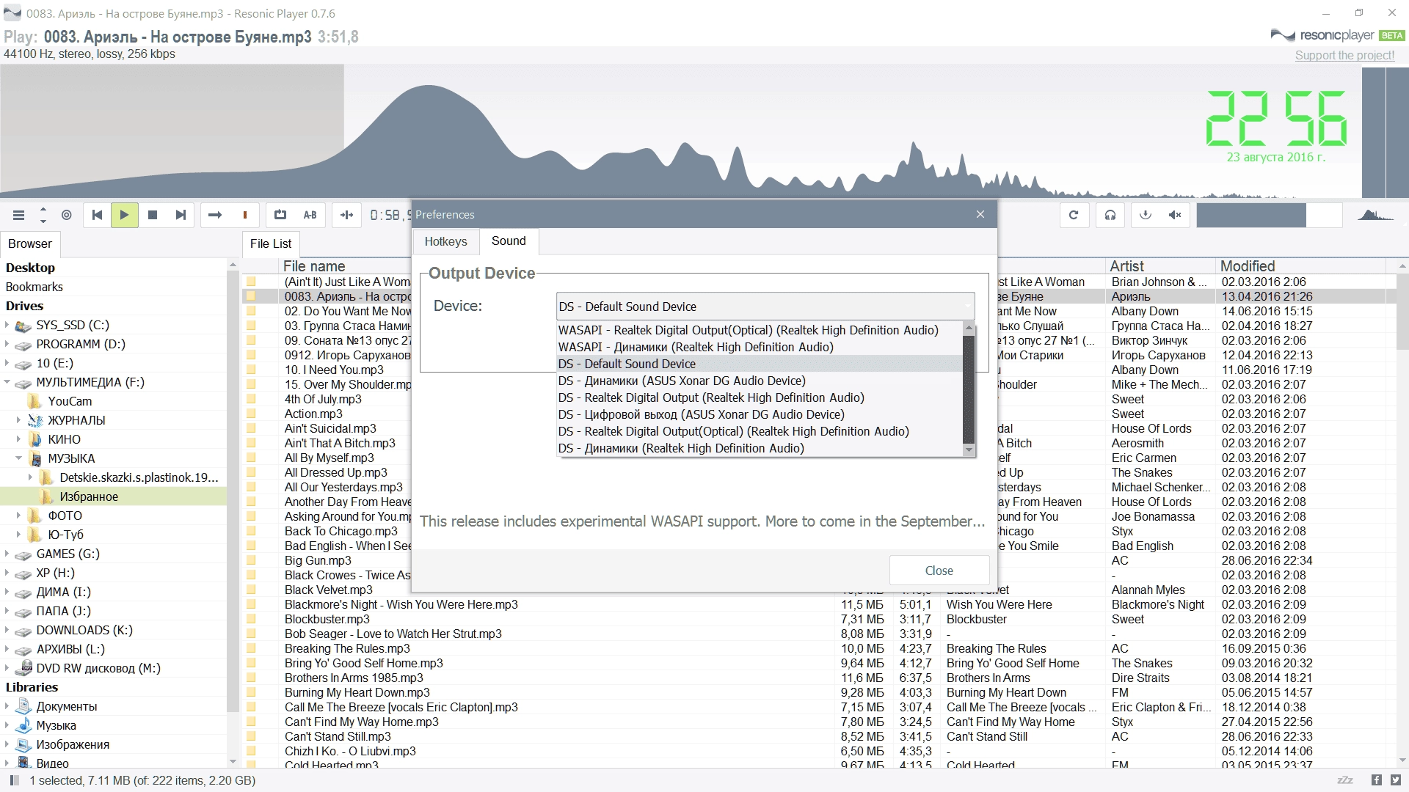Image resolution: width=1409 pixels, height=792 pixels.
Task: Select Burning My Heart Down.mp3 file
Action: point(357,692)
